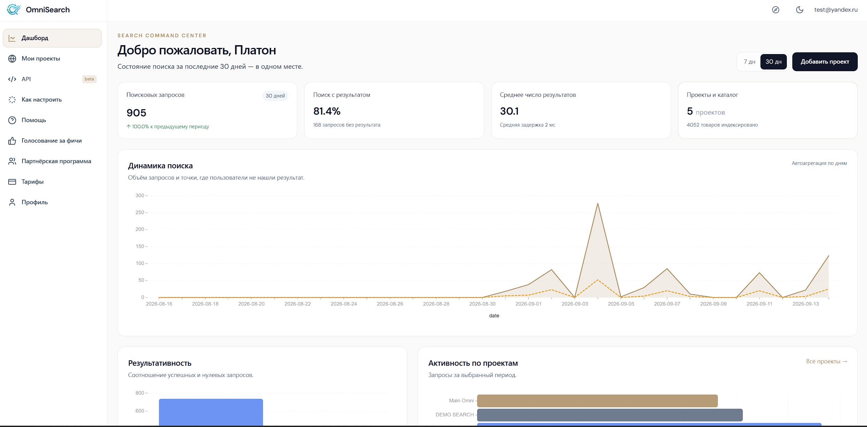Image resolution: width=867 pixels, height=427 pixels.
Task: Select the Дашборд chart icon in sidebar
Action: click(12, 38)
